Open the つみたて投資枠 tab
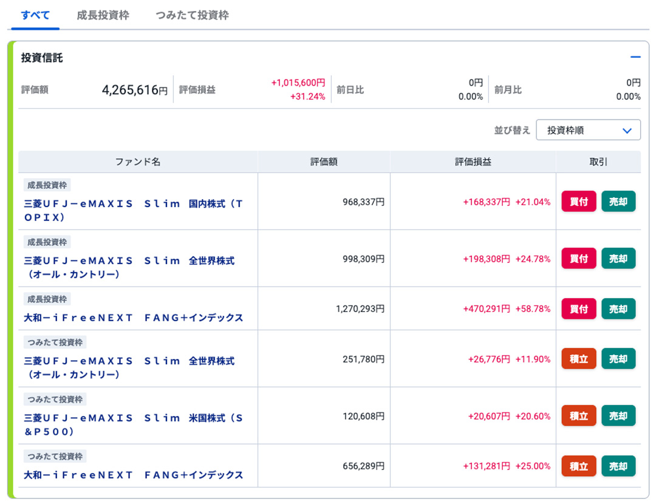 (192, 15)
